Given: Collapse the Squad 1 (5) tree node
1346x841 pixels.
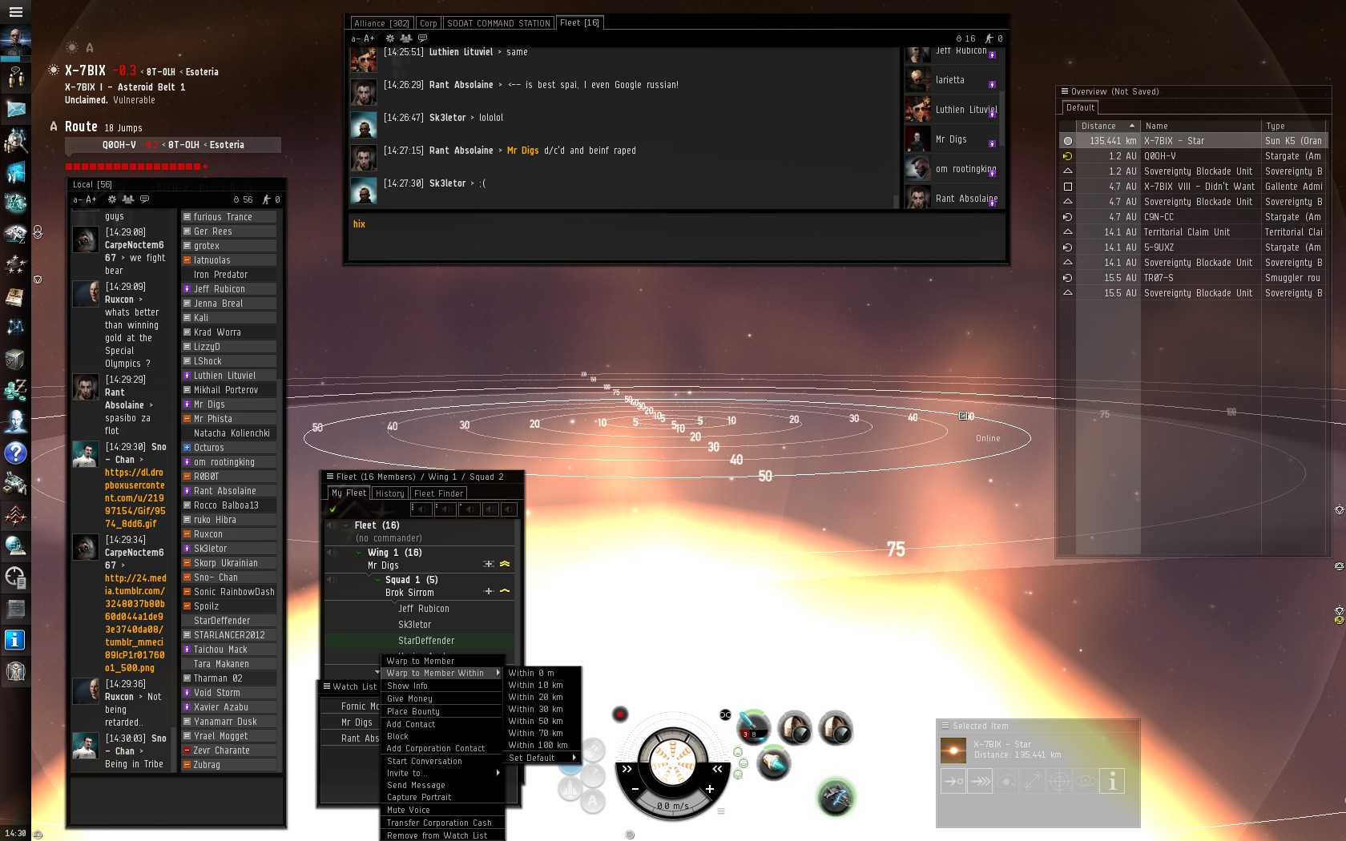Looking at the screenshot, I should pos(377,580).
